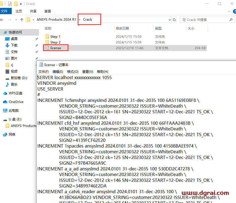Unpin 文档 via its pin icon
The height and width of the screenshot is (203, 236).
37,52
